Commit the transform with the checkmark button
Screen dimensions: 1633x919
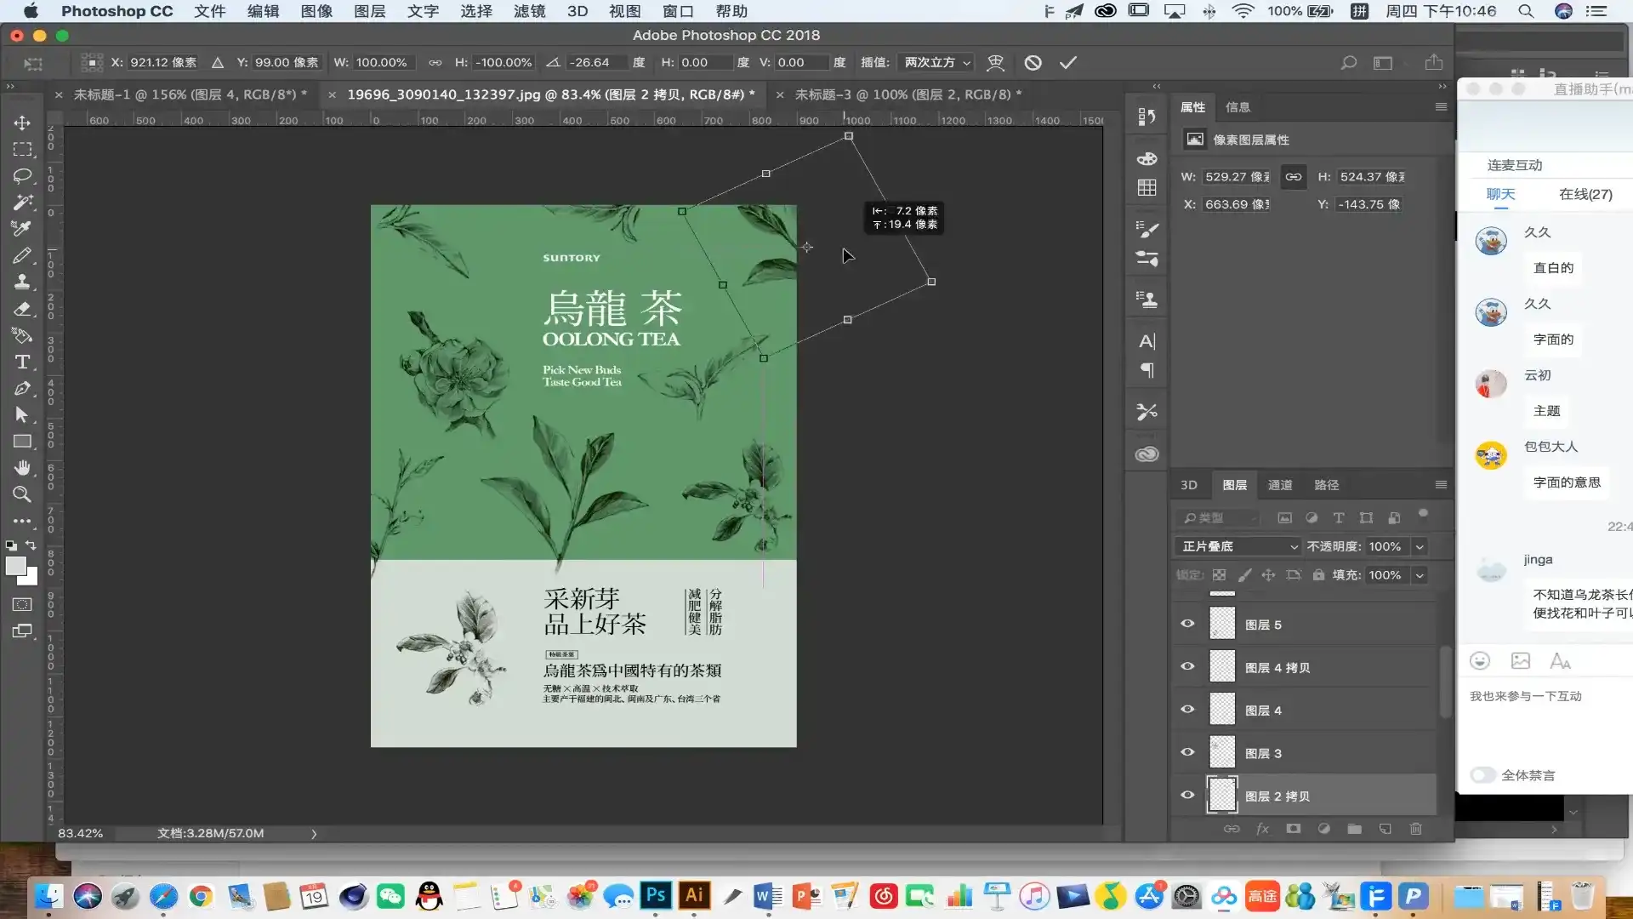coord(1069,62)
